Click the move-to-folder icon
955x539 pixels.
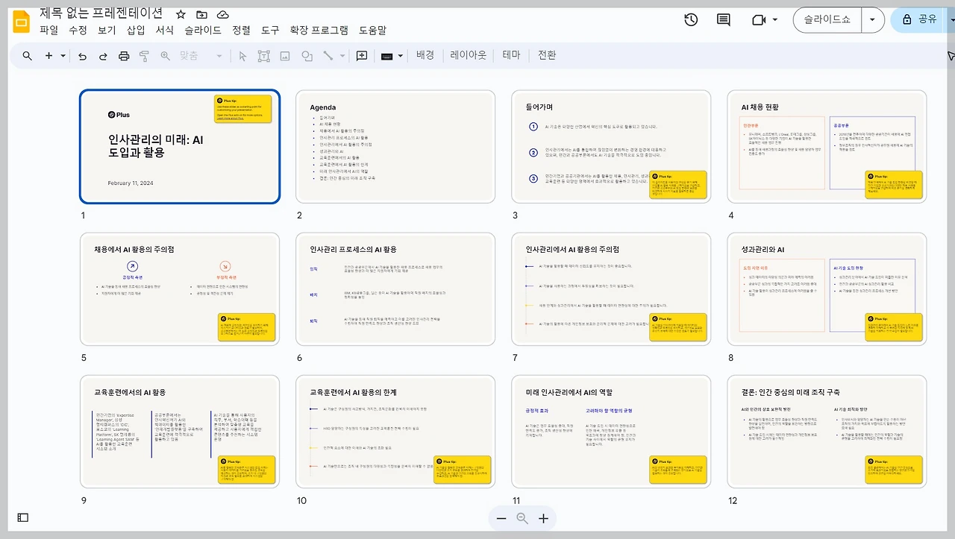coord(202,15)
